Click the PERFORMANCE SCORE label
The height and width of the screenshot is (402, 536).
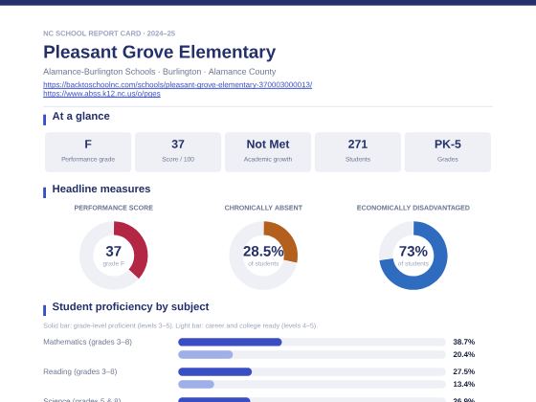pos(114,208)
